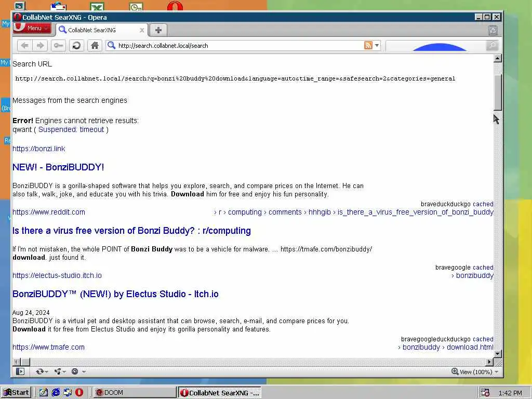
Task: Open the 'NEW! - BonziBUDDY!' result title
Action: [x=58, y=167]
